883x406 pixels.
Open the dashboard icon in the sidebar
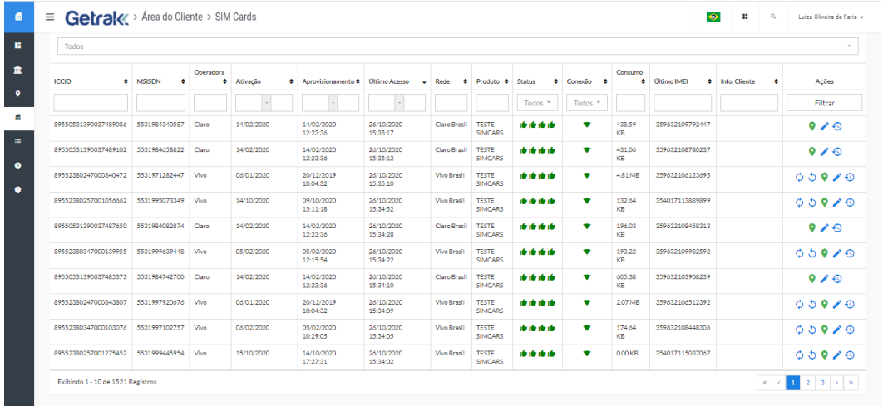17,45
